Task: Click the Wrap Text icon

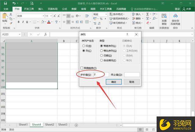Action: 87,16
